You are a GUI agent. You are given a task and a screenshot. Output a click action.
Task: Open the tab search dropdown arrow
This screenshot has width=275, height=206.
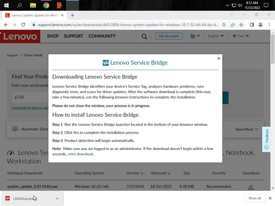point(232,14)
